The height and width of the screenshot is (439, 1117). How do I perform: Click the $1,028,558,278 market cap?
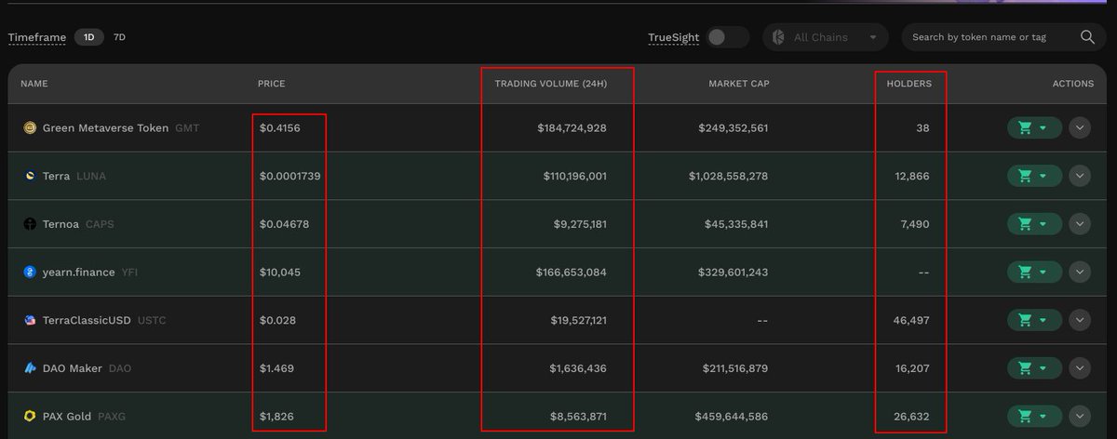[x=729, y=176]
